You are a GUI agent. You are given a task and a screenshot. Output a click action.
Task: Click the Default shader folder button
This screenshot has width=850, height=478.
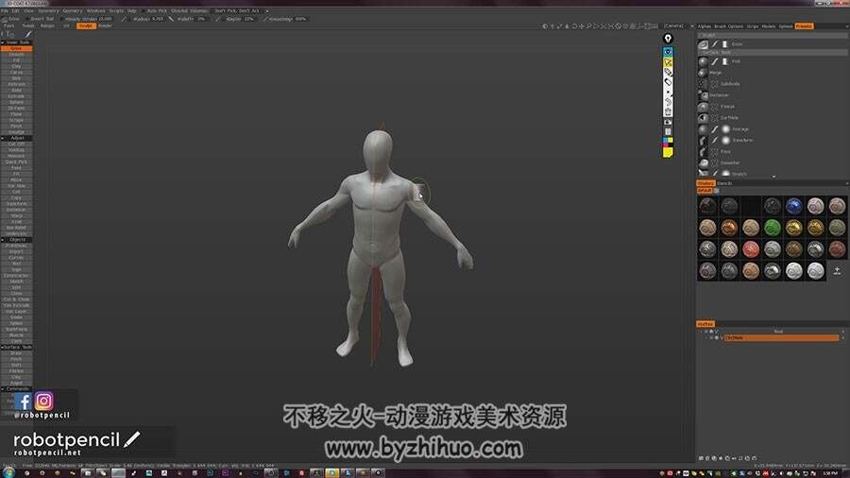(705, 191)
